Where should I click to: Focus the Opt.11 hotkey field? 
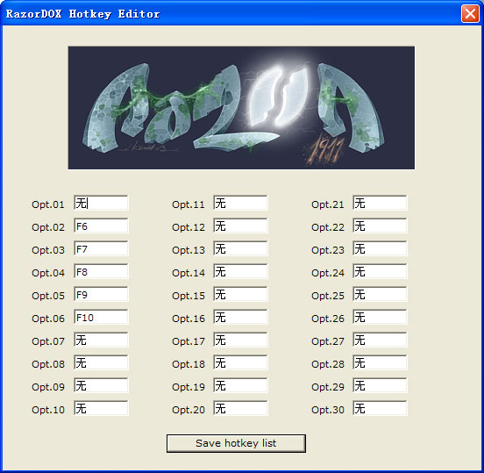pos(241,203)
